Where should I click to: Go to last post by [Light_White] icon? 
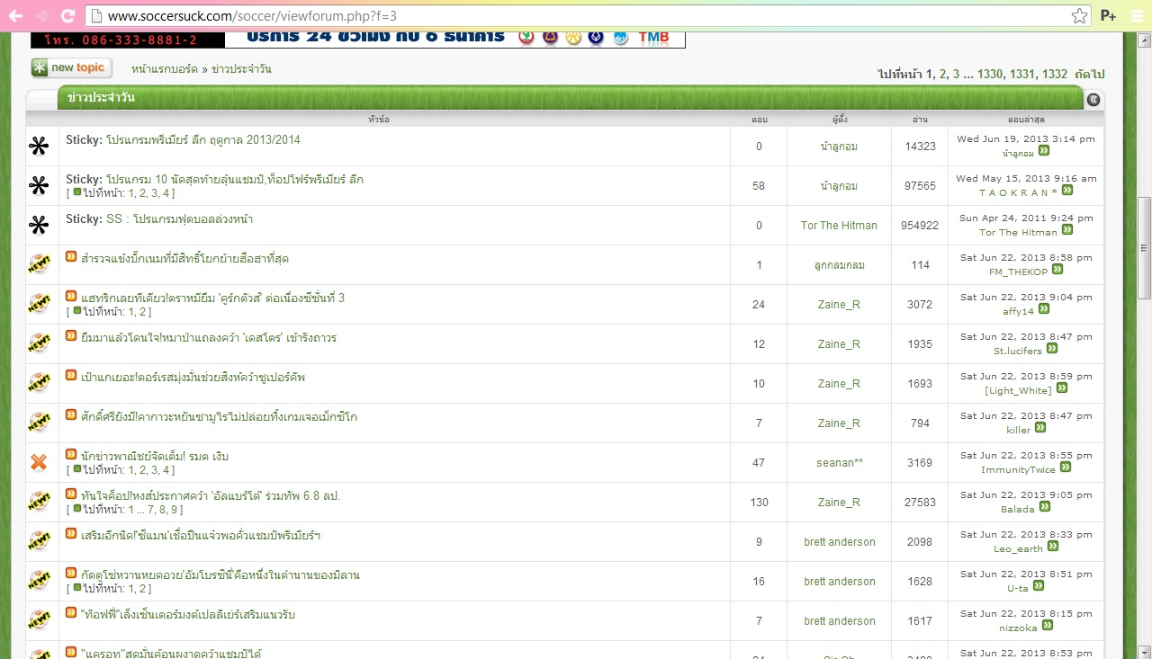click(1061, 388)
